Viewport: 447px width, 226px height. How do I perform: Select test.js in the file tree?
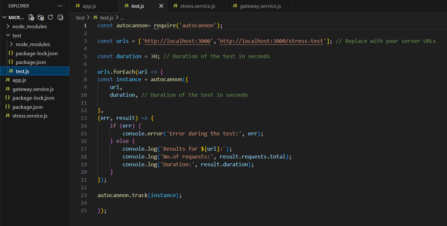coord(35,71)
